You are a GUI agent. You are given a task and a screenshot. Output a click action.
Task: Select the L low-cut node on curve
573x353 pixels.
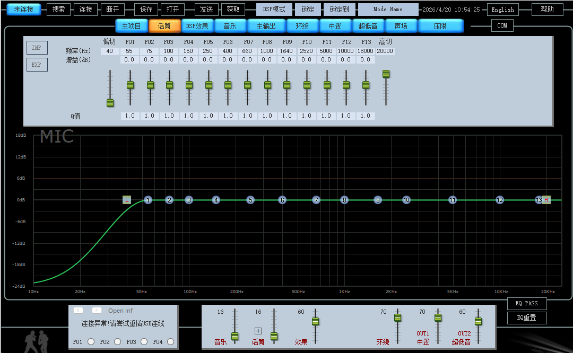pos(127,200)
